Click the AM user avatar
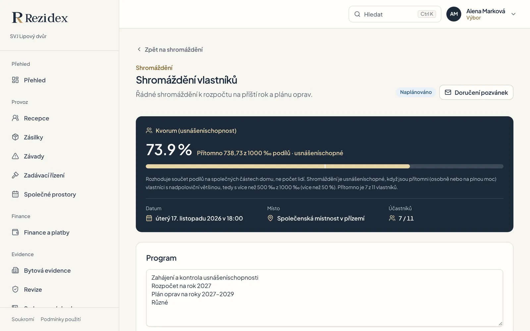 [454, 14]
